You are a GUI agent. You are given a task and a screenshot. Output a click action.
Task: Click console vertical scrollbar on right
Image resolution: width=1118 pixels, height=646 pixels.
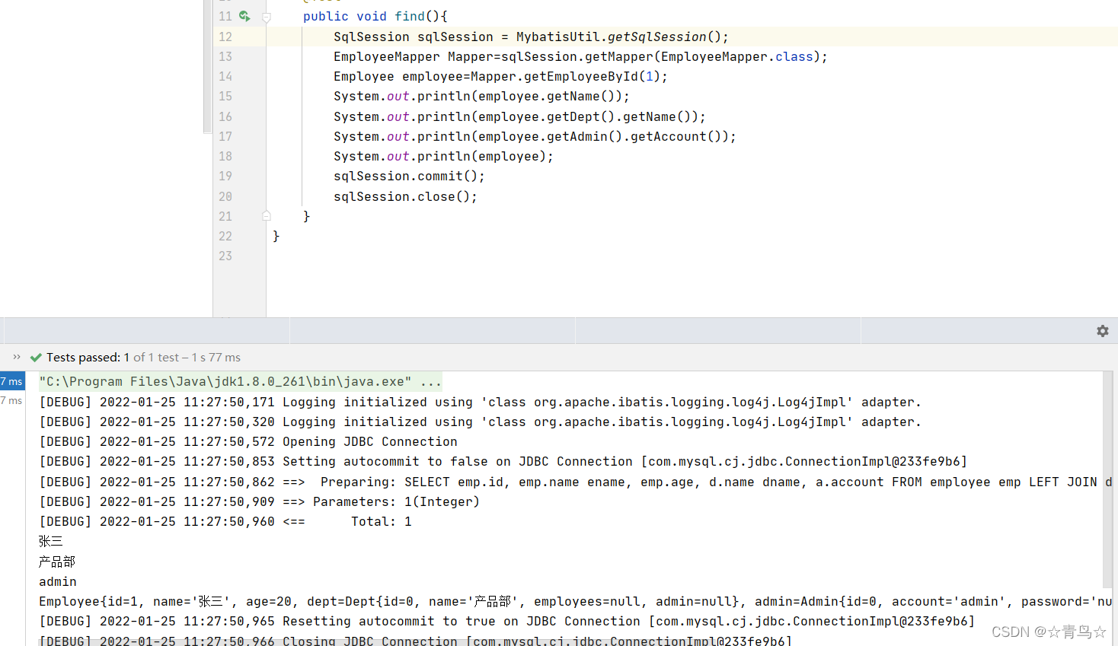1107,479
